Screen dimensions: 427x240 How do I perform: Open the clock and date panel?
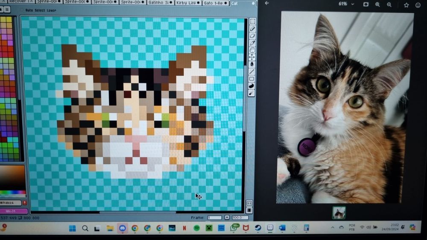coord(390,227)
